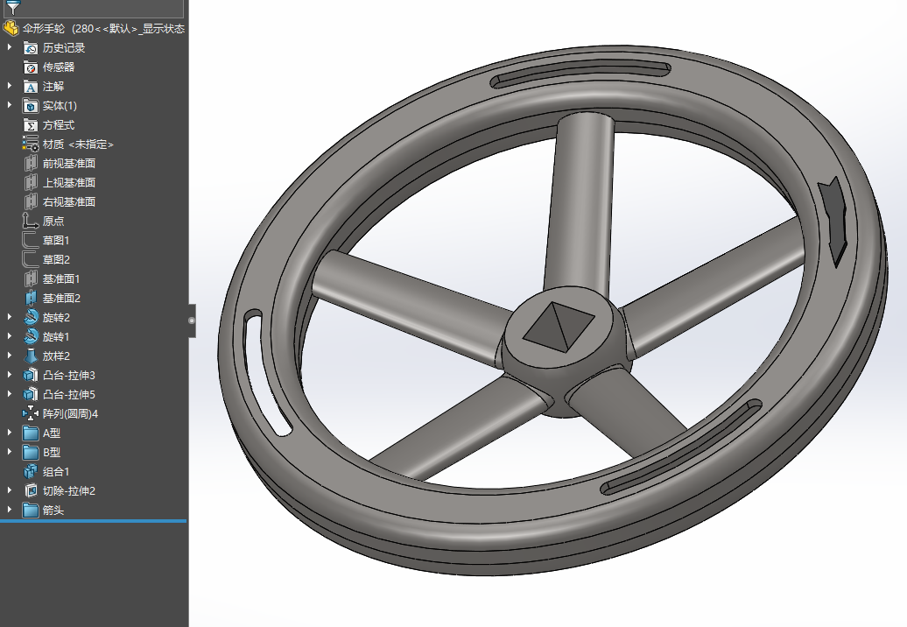The width and height of the screenshot is (907, 627).
Task: Click the 草图2 sketch icon
Action: (30, 259)
